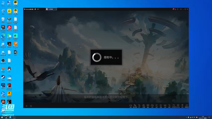Click the location pin icon in MuMu toolbar
Screen dimensions: 212x119
[182, 105]
